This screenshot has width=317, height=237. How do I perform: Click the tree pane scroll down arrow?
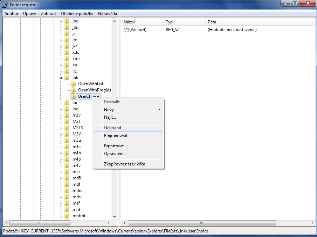(x=115, y=217)
